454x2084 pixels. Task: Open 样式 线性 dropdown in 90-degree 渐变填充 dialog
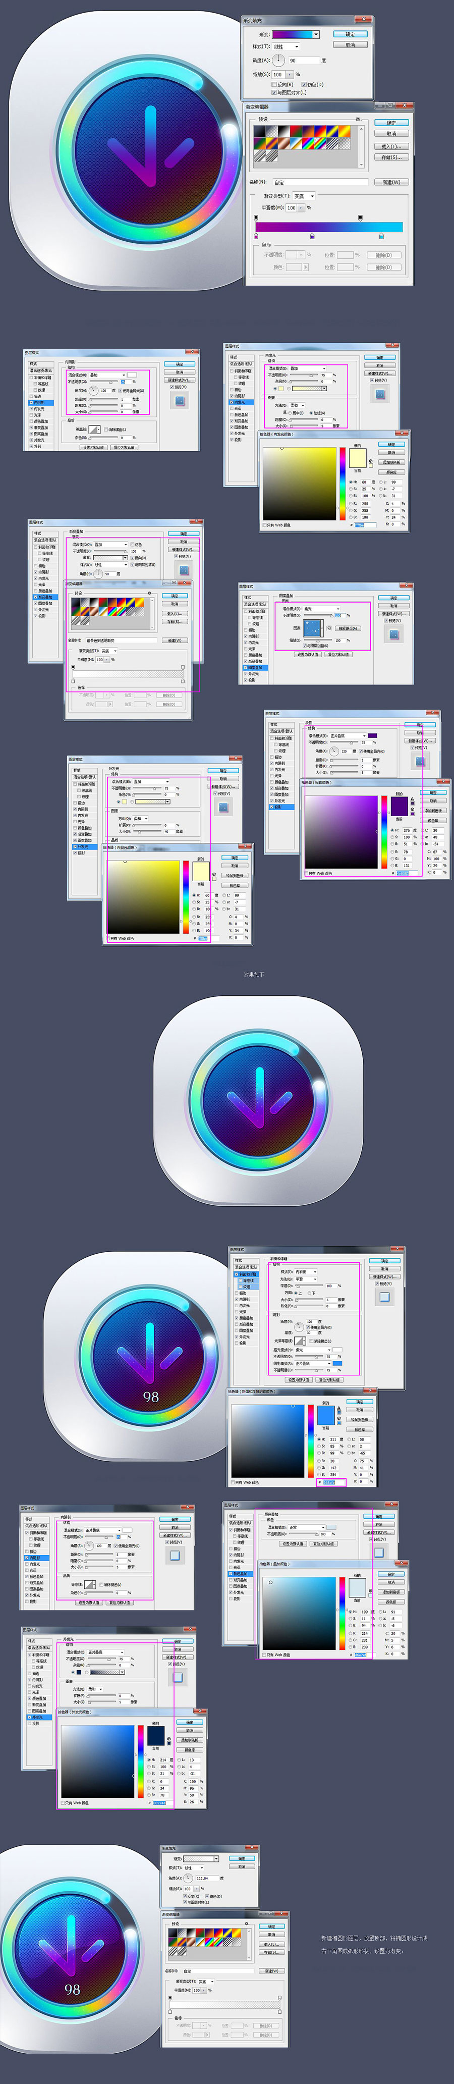[x=287, y=47]
